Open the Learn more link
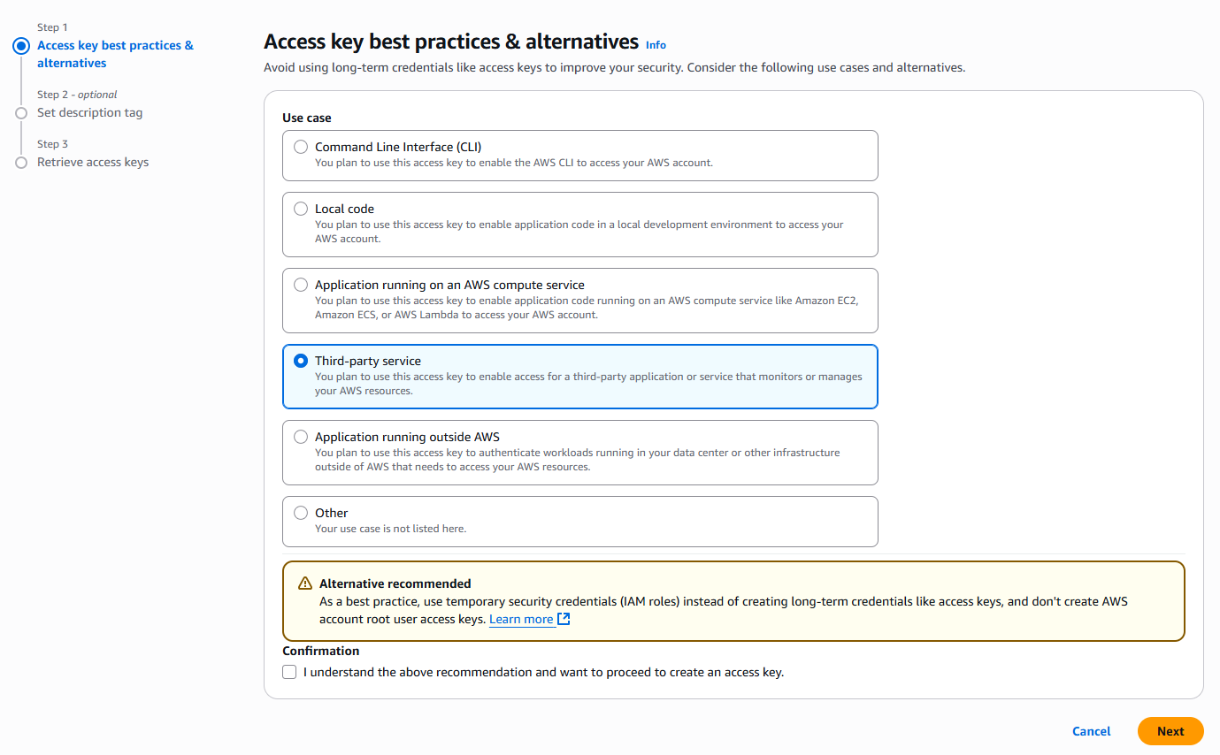Image resolution: width=1220 pixels, height=755 pixels. pos(521,620)
